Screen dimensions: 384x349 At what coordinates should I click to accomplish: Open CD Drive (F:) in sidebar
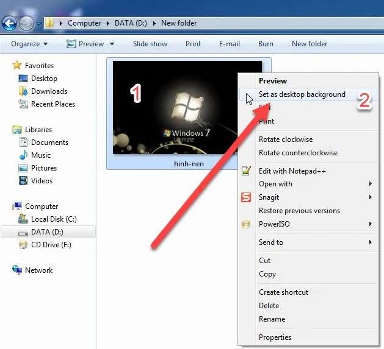point(51,245)
